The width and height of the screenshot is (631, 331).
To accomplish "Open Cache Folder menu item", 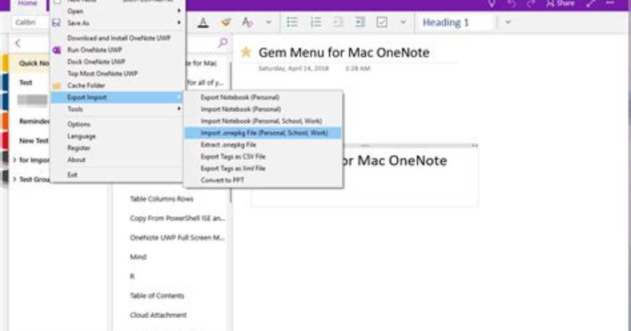I will pyautogui.click(x=118, y=85).
